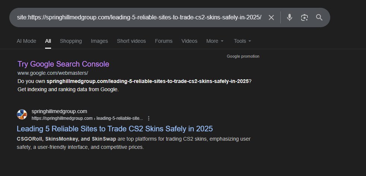The height and width of the screenshot is (176, 366).
Task: Start voice search with microphone
Action: click(290, 17)
